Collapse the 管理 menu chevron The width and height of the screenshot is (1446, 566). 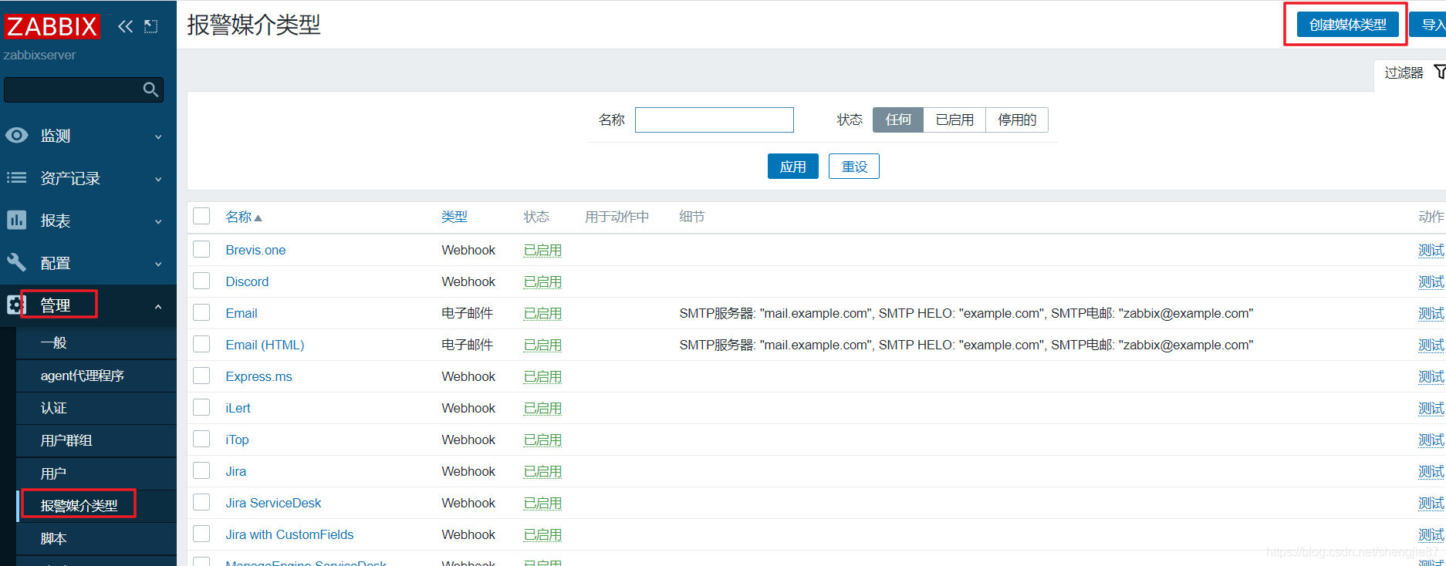[158, 306]
